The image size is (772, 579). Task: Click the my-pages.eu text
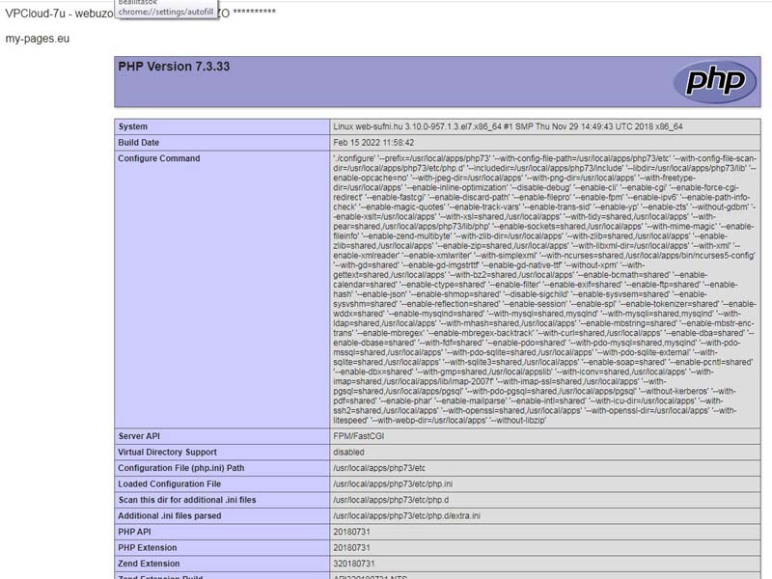tap(38, 39)
